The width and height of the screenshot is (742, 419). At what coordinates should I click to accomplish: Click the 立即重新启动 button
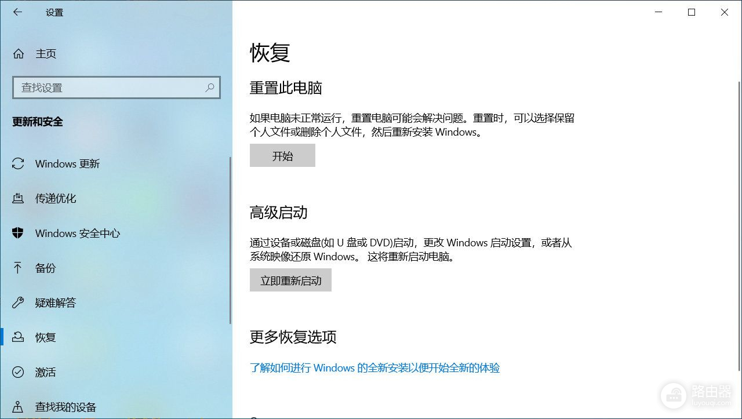pyautogui.click(x=290, y=280)
